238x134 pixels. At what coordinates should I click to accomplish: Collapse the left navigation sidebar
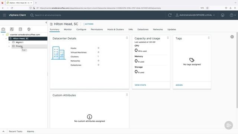point(46,23)
